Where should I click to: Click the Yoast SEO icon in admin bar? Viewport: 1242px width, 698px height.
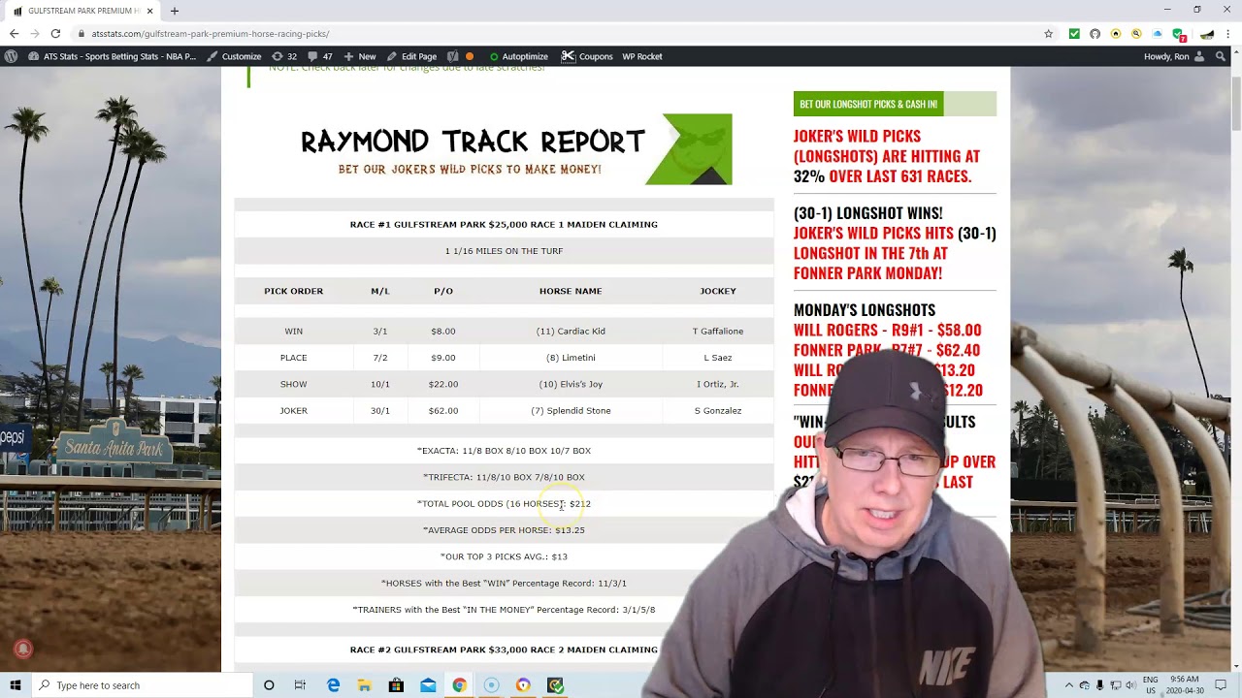(452, 56)
